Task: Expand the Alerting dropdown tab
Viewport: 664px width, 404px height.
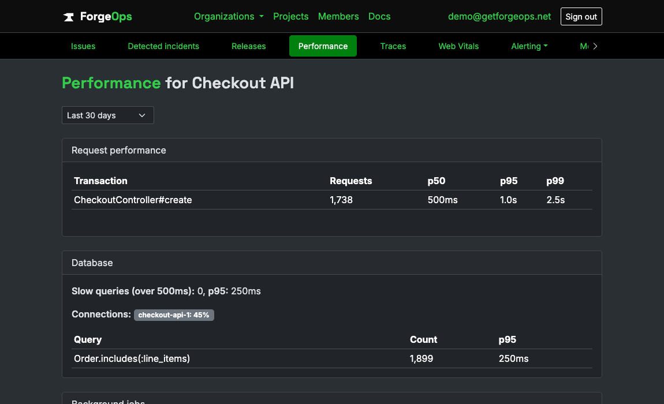Action: 529,46
